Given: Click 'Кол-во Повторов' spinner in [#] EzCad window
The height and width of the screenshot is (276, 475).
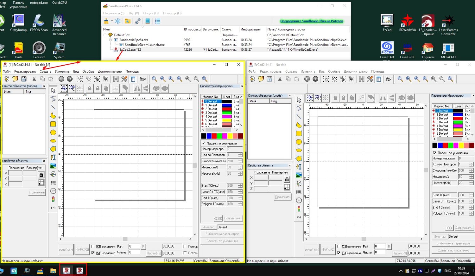Looking at the screenshot, I should (x=240, y=155).
